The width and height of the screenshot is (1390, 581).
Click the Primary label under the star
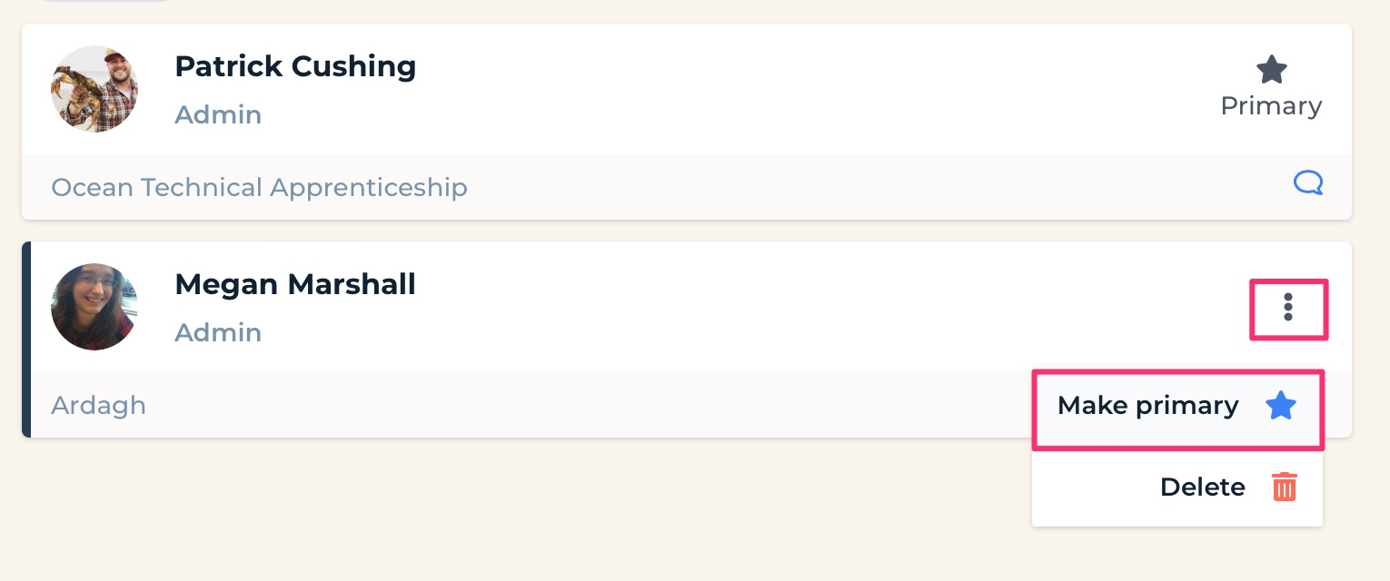coord(1271,106)
